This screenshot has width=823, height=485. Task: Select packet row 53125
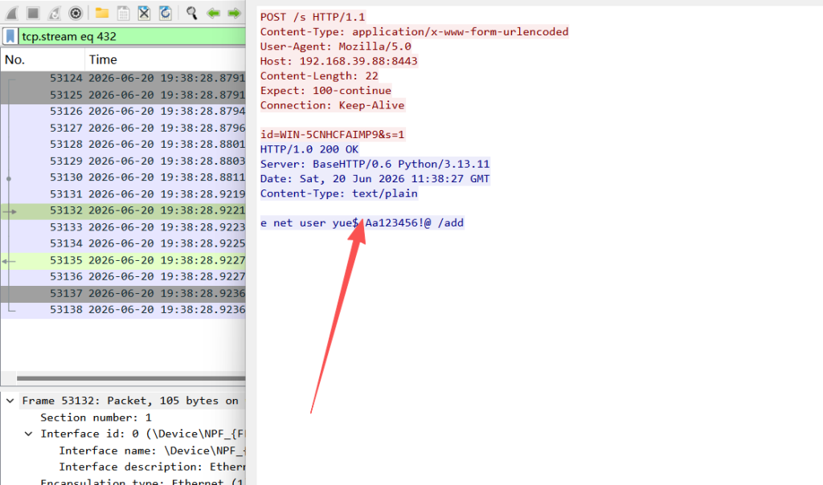(123, 95)
